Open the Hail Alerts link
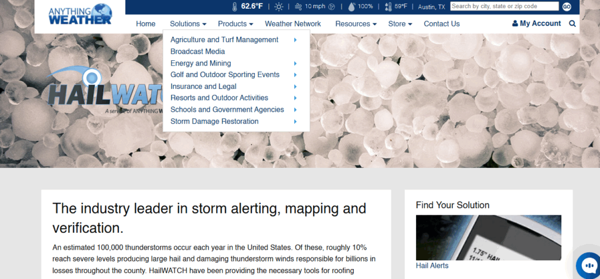This screenshot has height=279, width=600. pyautogui.click(x=432, y=266)
